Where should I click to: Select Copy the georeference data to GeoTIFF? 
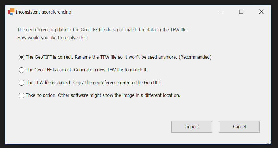[22, 83]
